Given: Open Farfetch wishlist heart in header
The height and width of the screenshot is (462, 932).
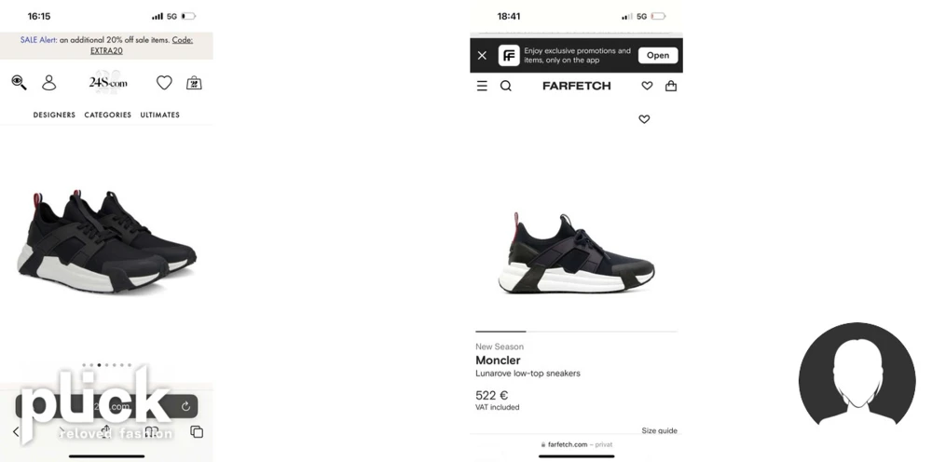Looking at the screenshot, I should (x=647, y=86).
